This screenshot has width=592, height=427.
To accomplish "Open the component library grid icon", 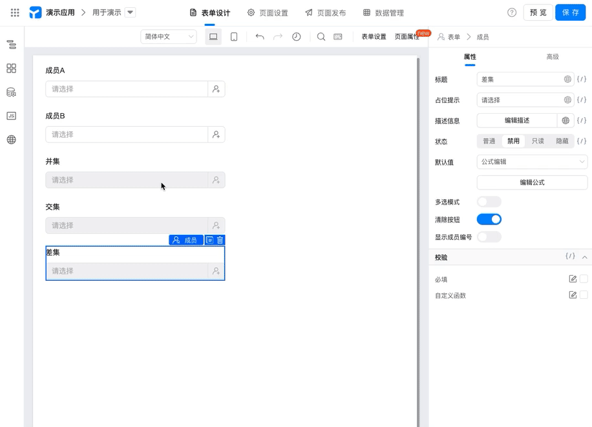I will (12, 69).
